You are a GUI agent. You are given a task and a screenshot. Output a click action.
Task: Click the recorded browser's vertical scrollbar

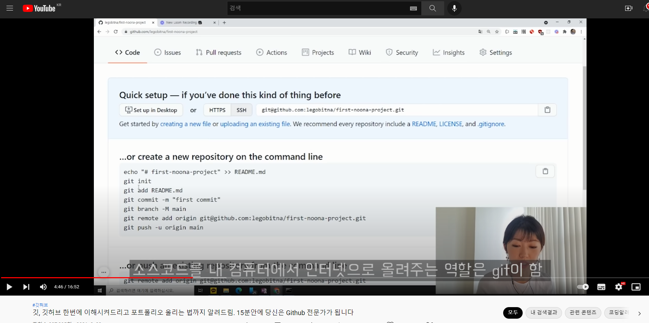click(x=584, y=128)
